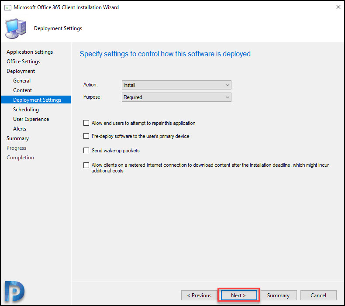Click the computer icon beside Deployment Settings

click(x=16, y=29)
